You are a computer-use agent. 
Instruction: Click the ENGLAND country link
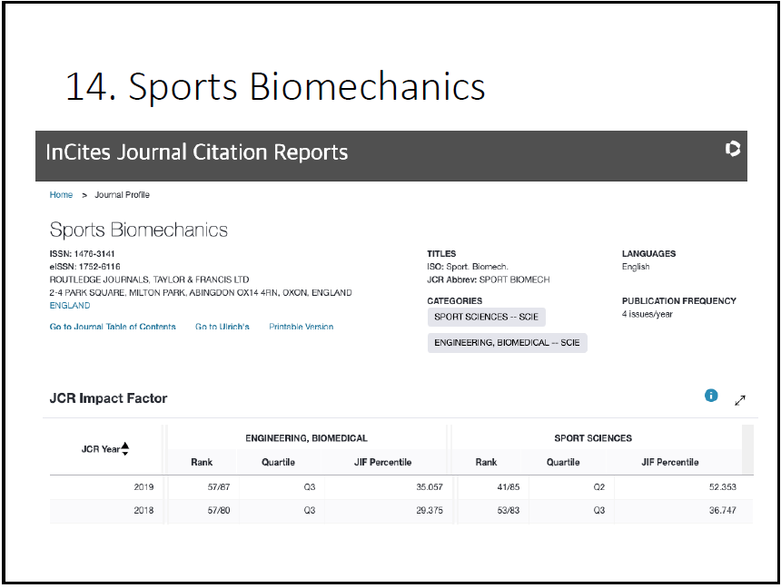tap(70, 306)
